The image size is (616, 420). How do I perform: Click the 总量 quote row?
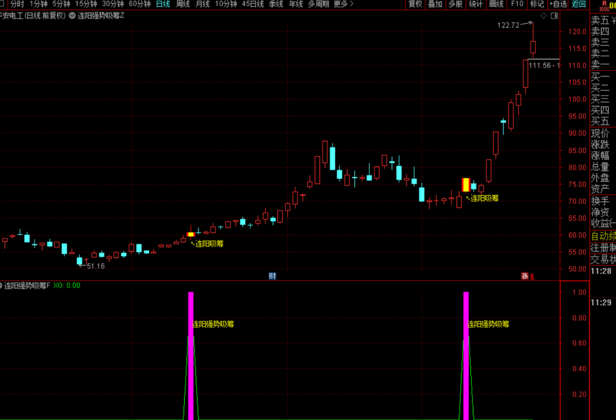click(603, 167)
